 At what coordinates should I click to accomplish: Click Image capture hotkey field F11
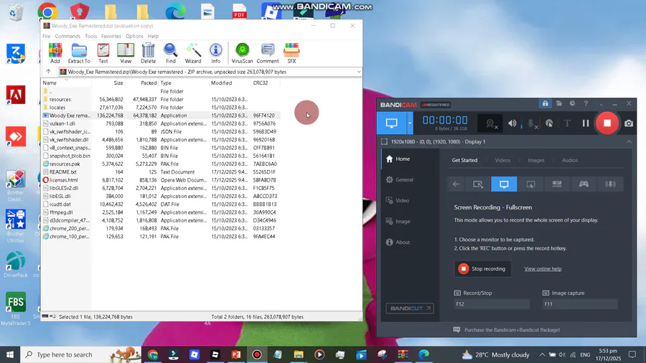[x=580, y=303]
